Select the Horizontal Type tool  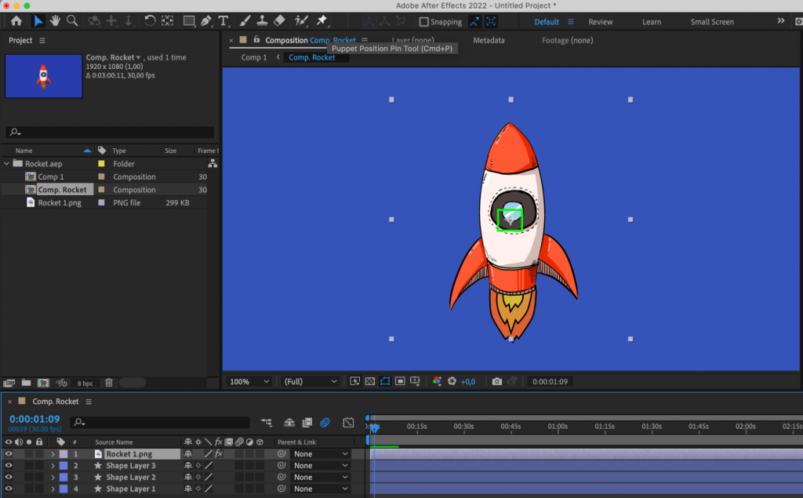pyautogui.click(x=224, y=21)
